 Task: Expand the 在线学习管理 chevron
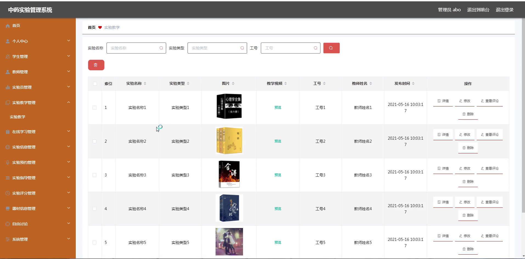(69, 131)
